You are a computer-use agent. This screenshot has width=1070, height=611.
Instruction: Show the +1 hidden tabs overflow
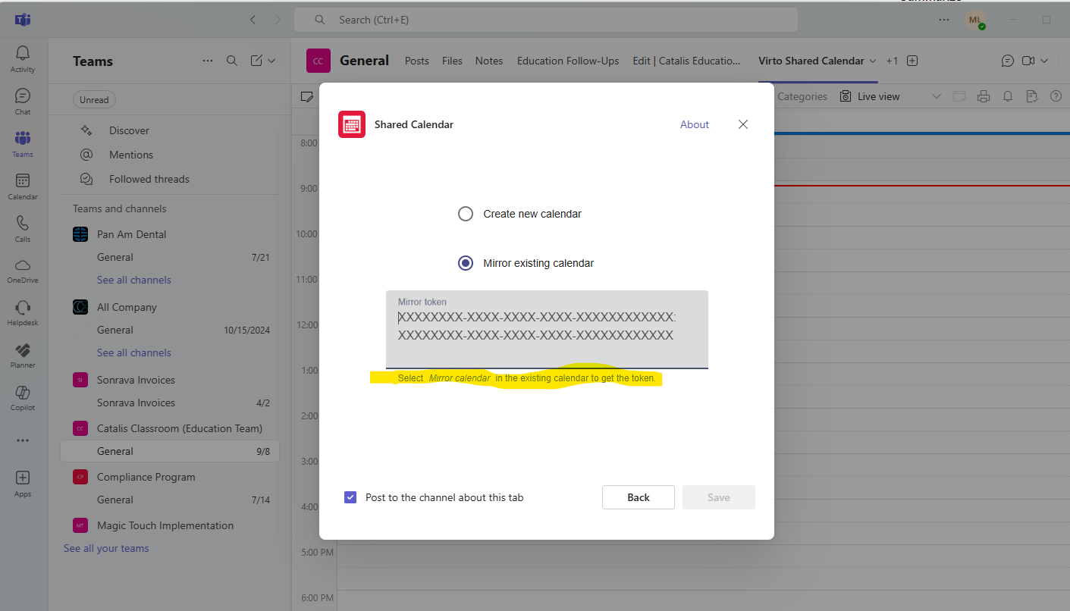pos(892,61)
